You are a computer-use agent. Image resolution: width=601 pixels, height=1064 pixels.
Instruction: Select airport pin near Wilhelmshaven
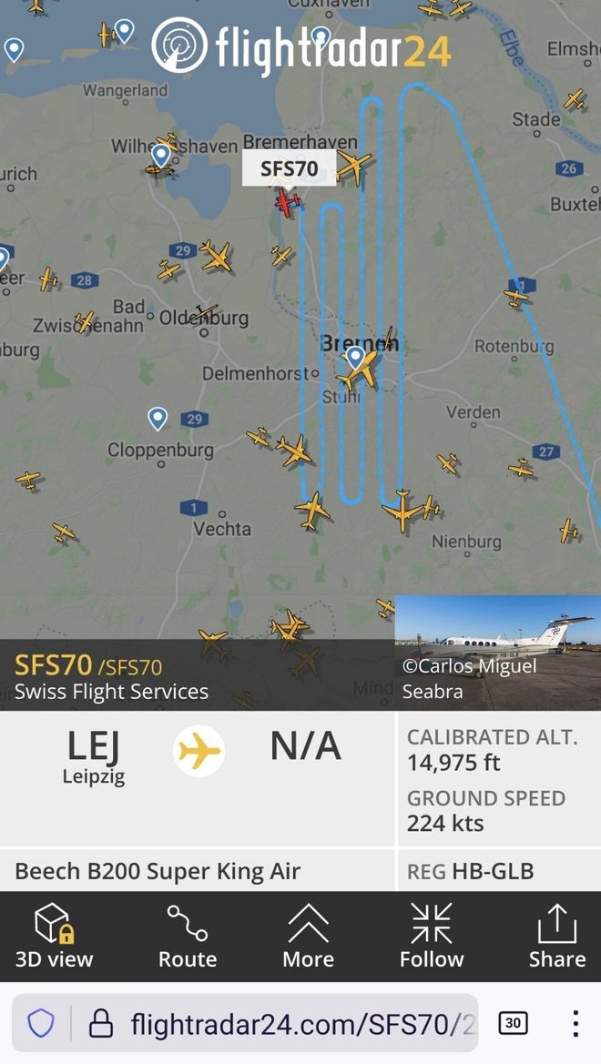click(160, 156)
